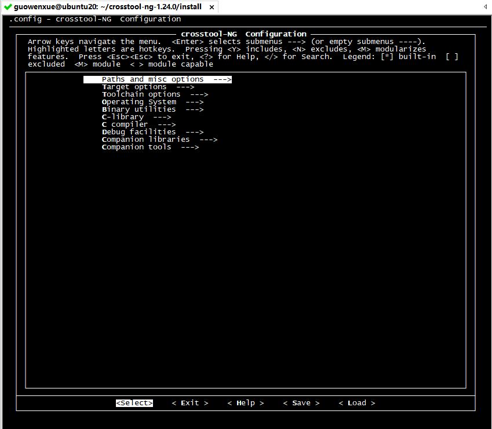Open Debug facilities submenu
The image size is (492, 429).
(153, 132)
